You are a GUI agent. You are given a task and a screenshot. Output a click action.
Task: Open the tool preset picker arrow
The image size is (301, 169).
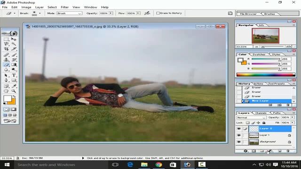tap(15, 13)
